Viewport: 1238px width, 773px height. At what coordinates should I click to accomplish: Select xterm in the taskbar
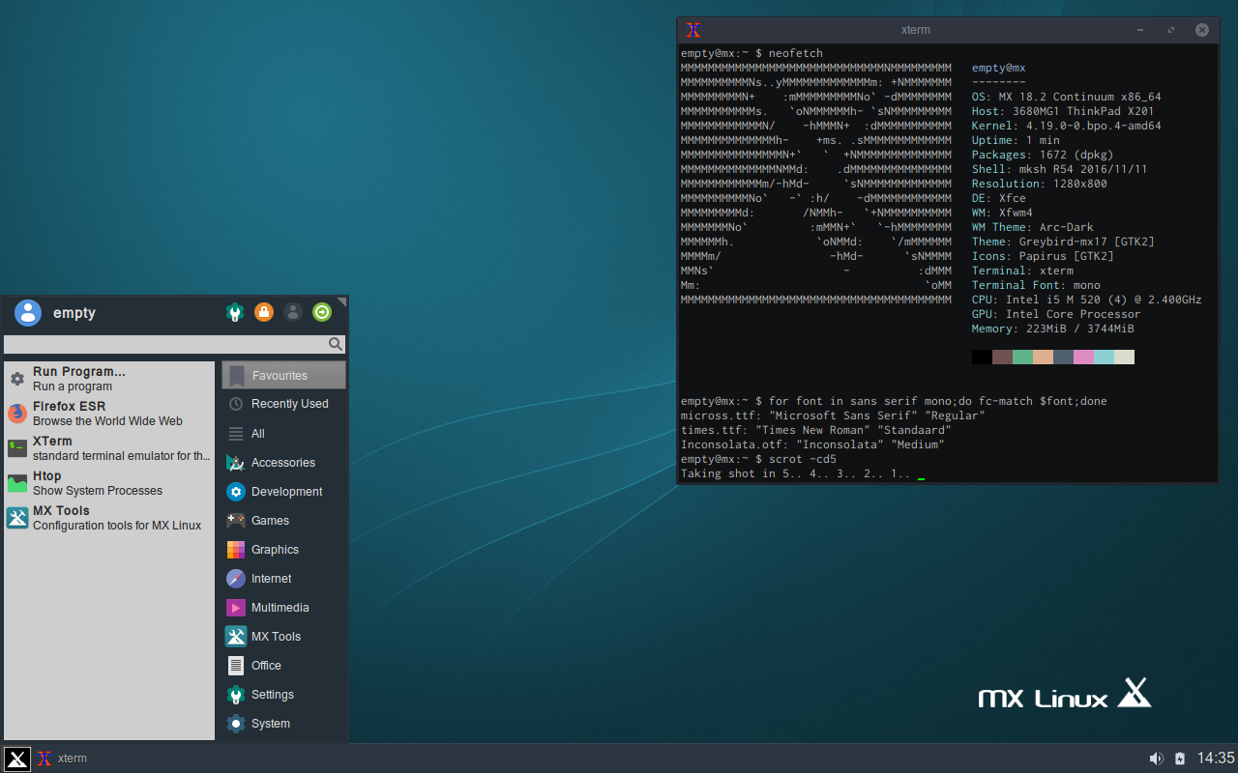click(x=62, y=759)
